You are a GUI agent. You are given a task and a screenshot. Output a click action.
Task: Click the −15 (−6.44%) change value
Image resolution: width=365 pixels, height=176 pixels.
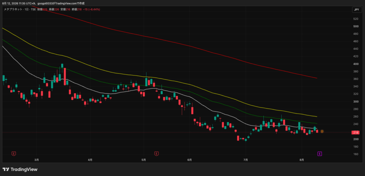(x=92, y=10)
